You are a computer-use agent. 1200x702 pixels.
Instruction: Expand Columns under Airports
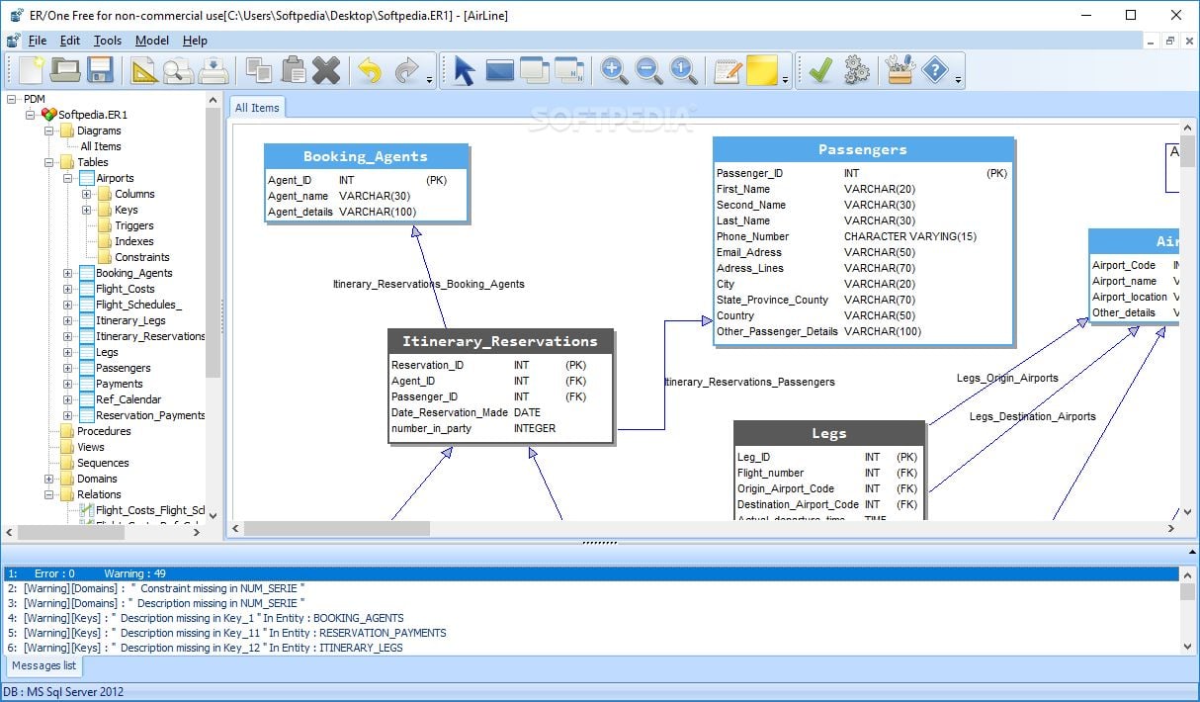pos(85,194)
